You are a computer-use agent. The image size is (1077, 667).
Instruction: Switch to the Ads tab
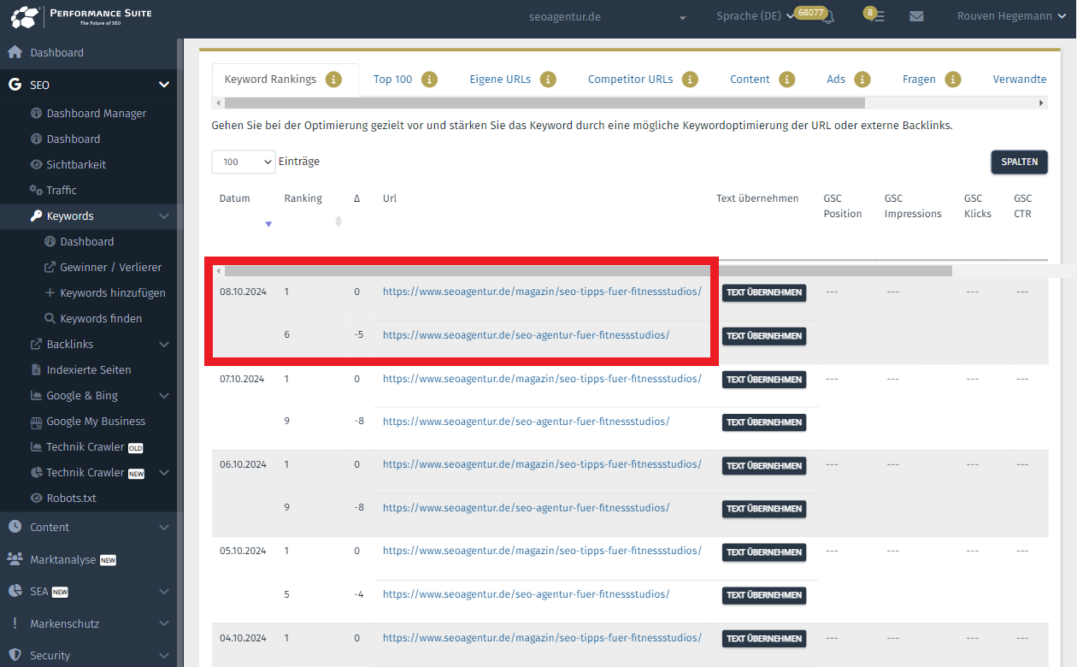point(836,80)
